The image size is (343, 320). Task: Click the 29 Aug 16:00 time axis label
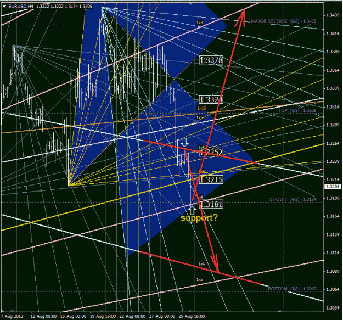click(x=192, y=316)
